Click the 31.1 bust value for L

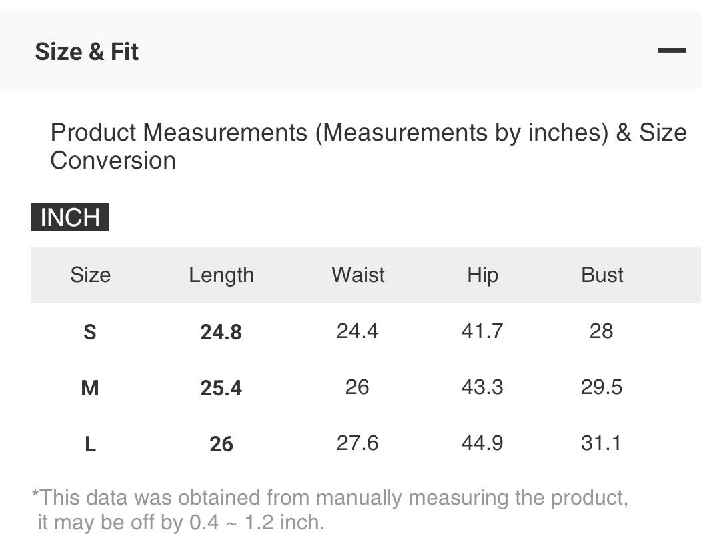[x=601, y=443]
